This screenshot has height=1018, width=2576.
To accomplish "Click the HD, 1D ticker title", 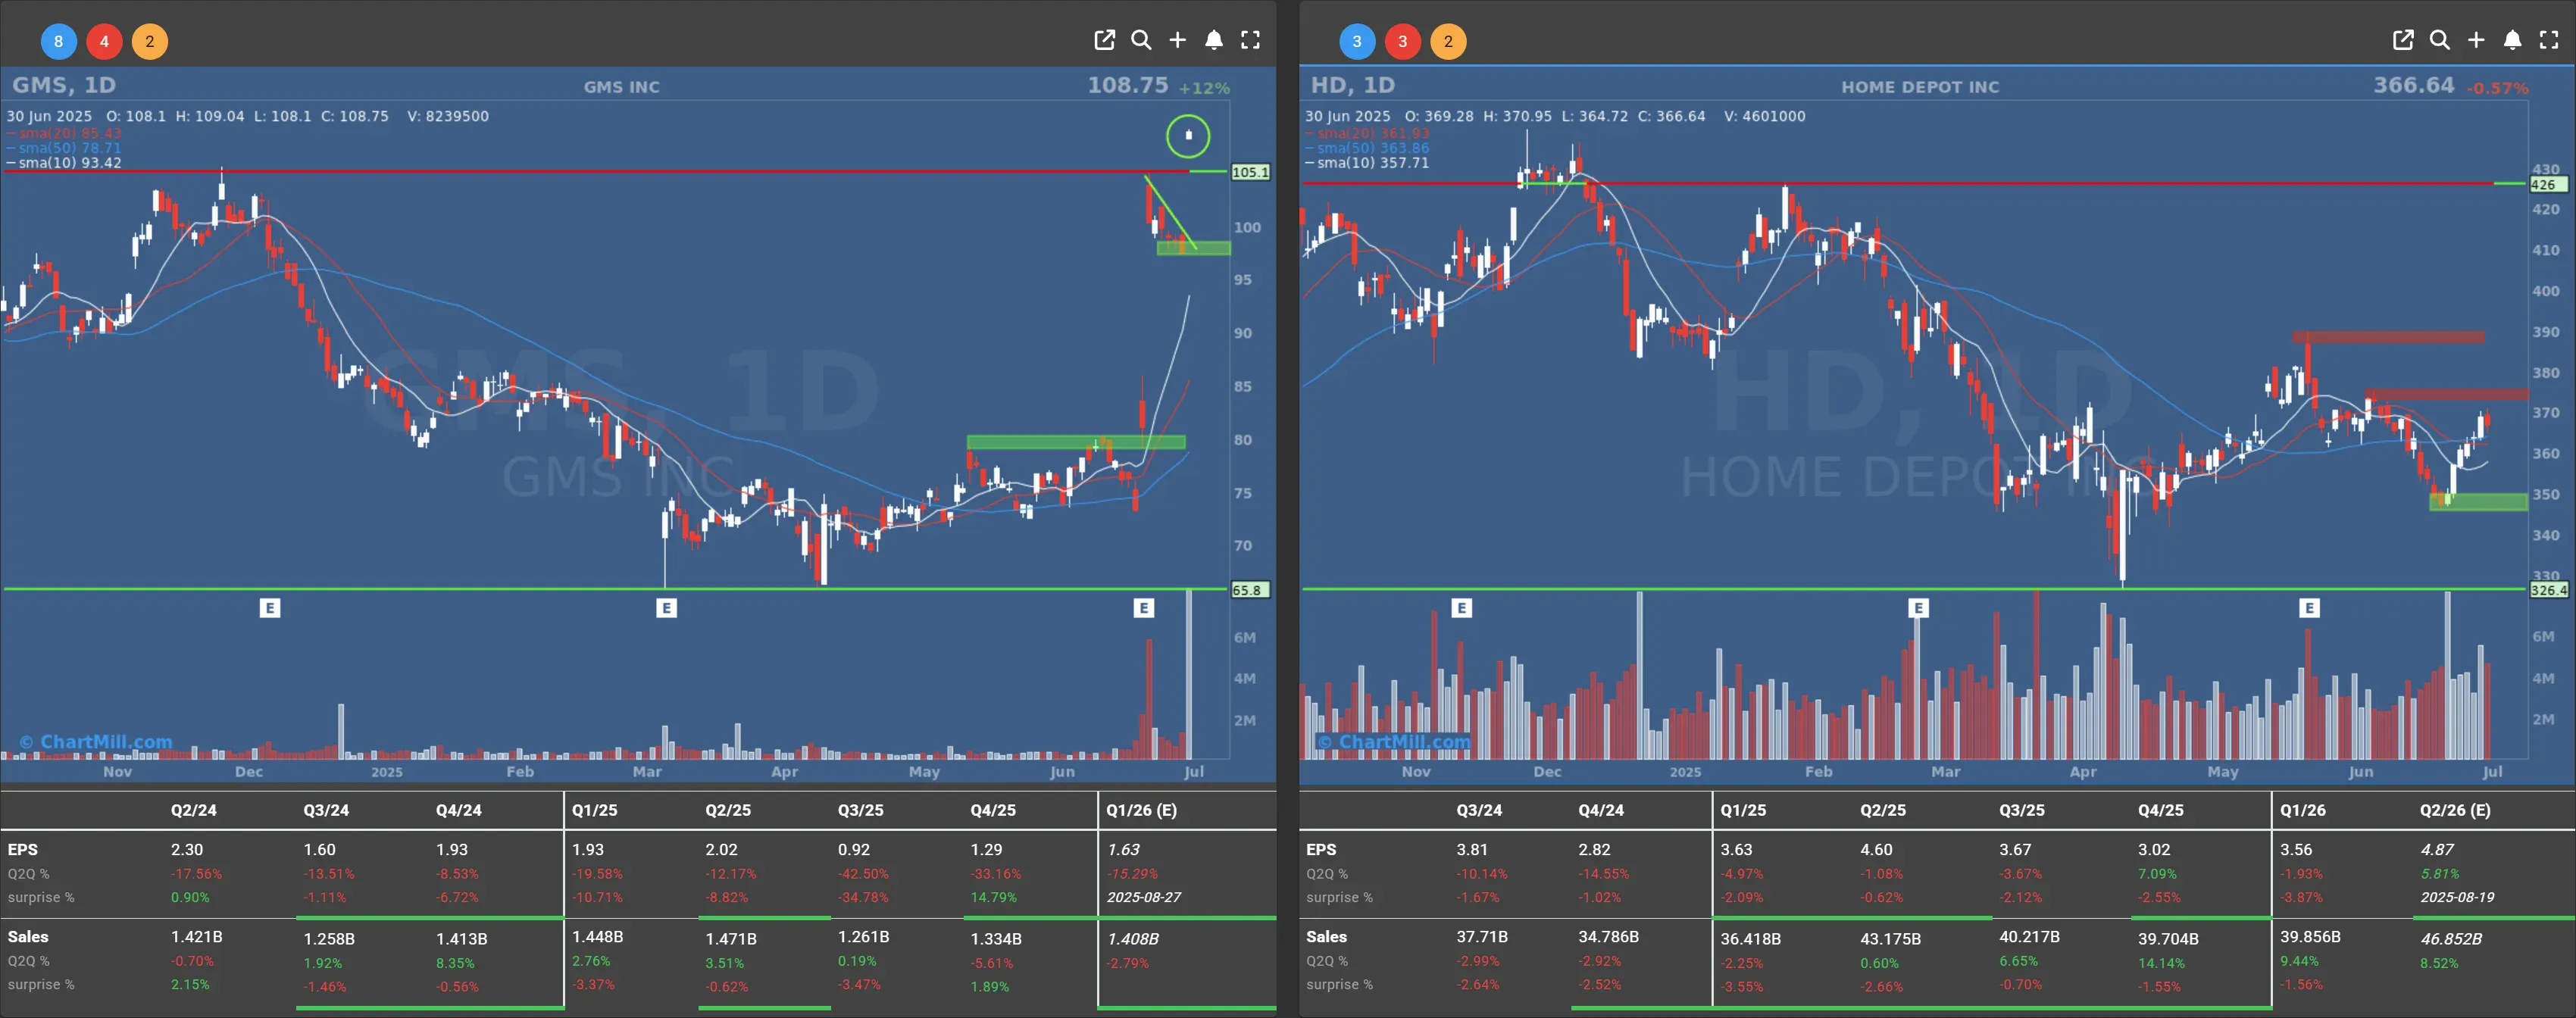I will click(1353, 85).
